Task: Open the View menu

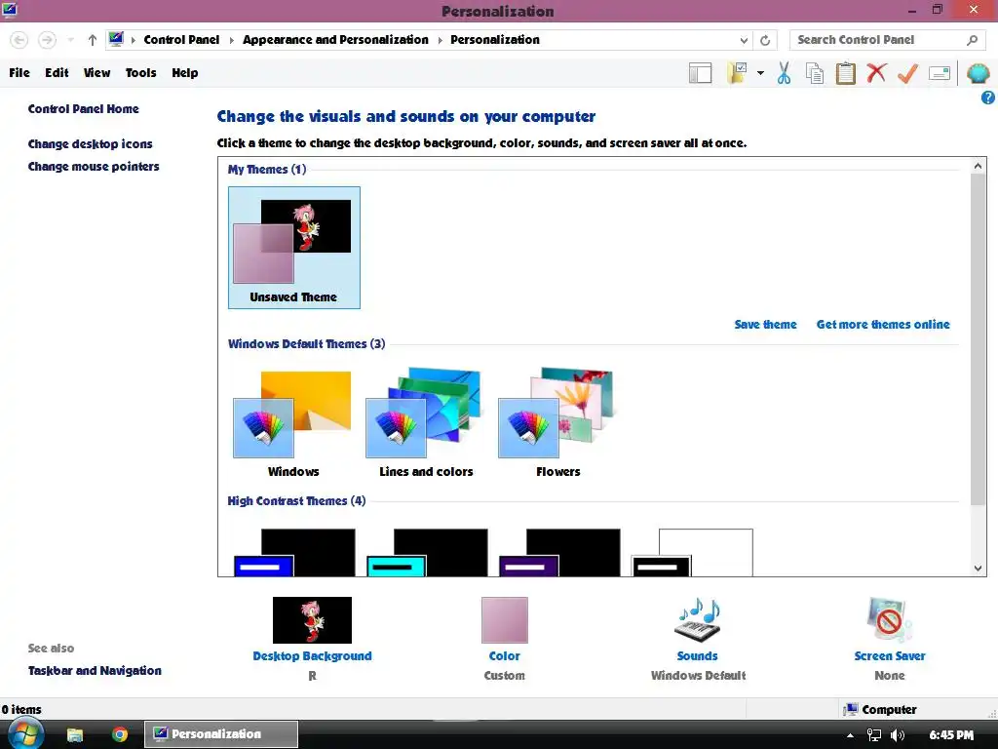Action: (x=96, y=72)
